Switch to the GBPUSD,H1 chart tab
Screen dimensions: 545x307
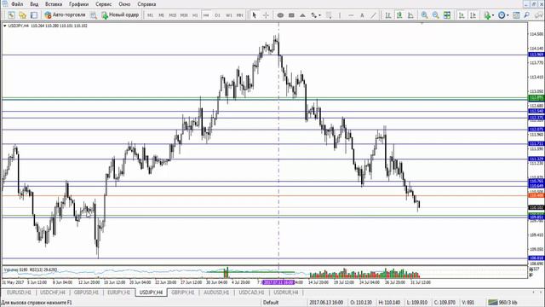coord(86,293)
